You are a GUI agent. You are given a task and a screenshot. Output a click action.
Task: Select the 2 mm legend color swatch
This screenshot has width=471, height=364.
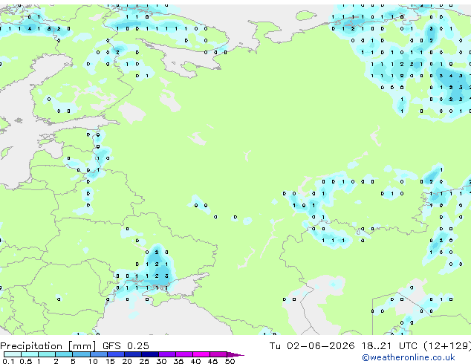64,354
